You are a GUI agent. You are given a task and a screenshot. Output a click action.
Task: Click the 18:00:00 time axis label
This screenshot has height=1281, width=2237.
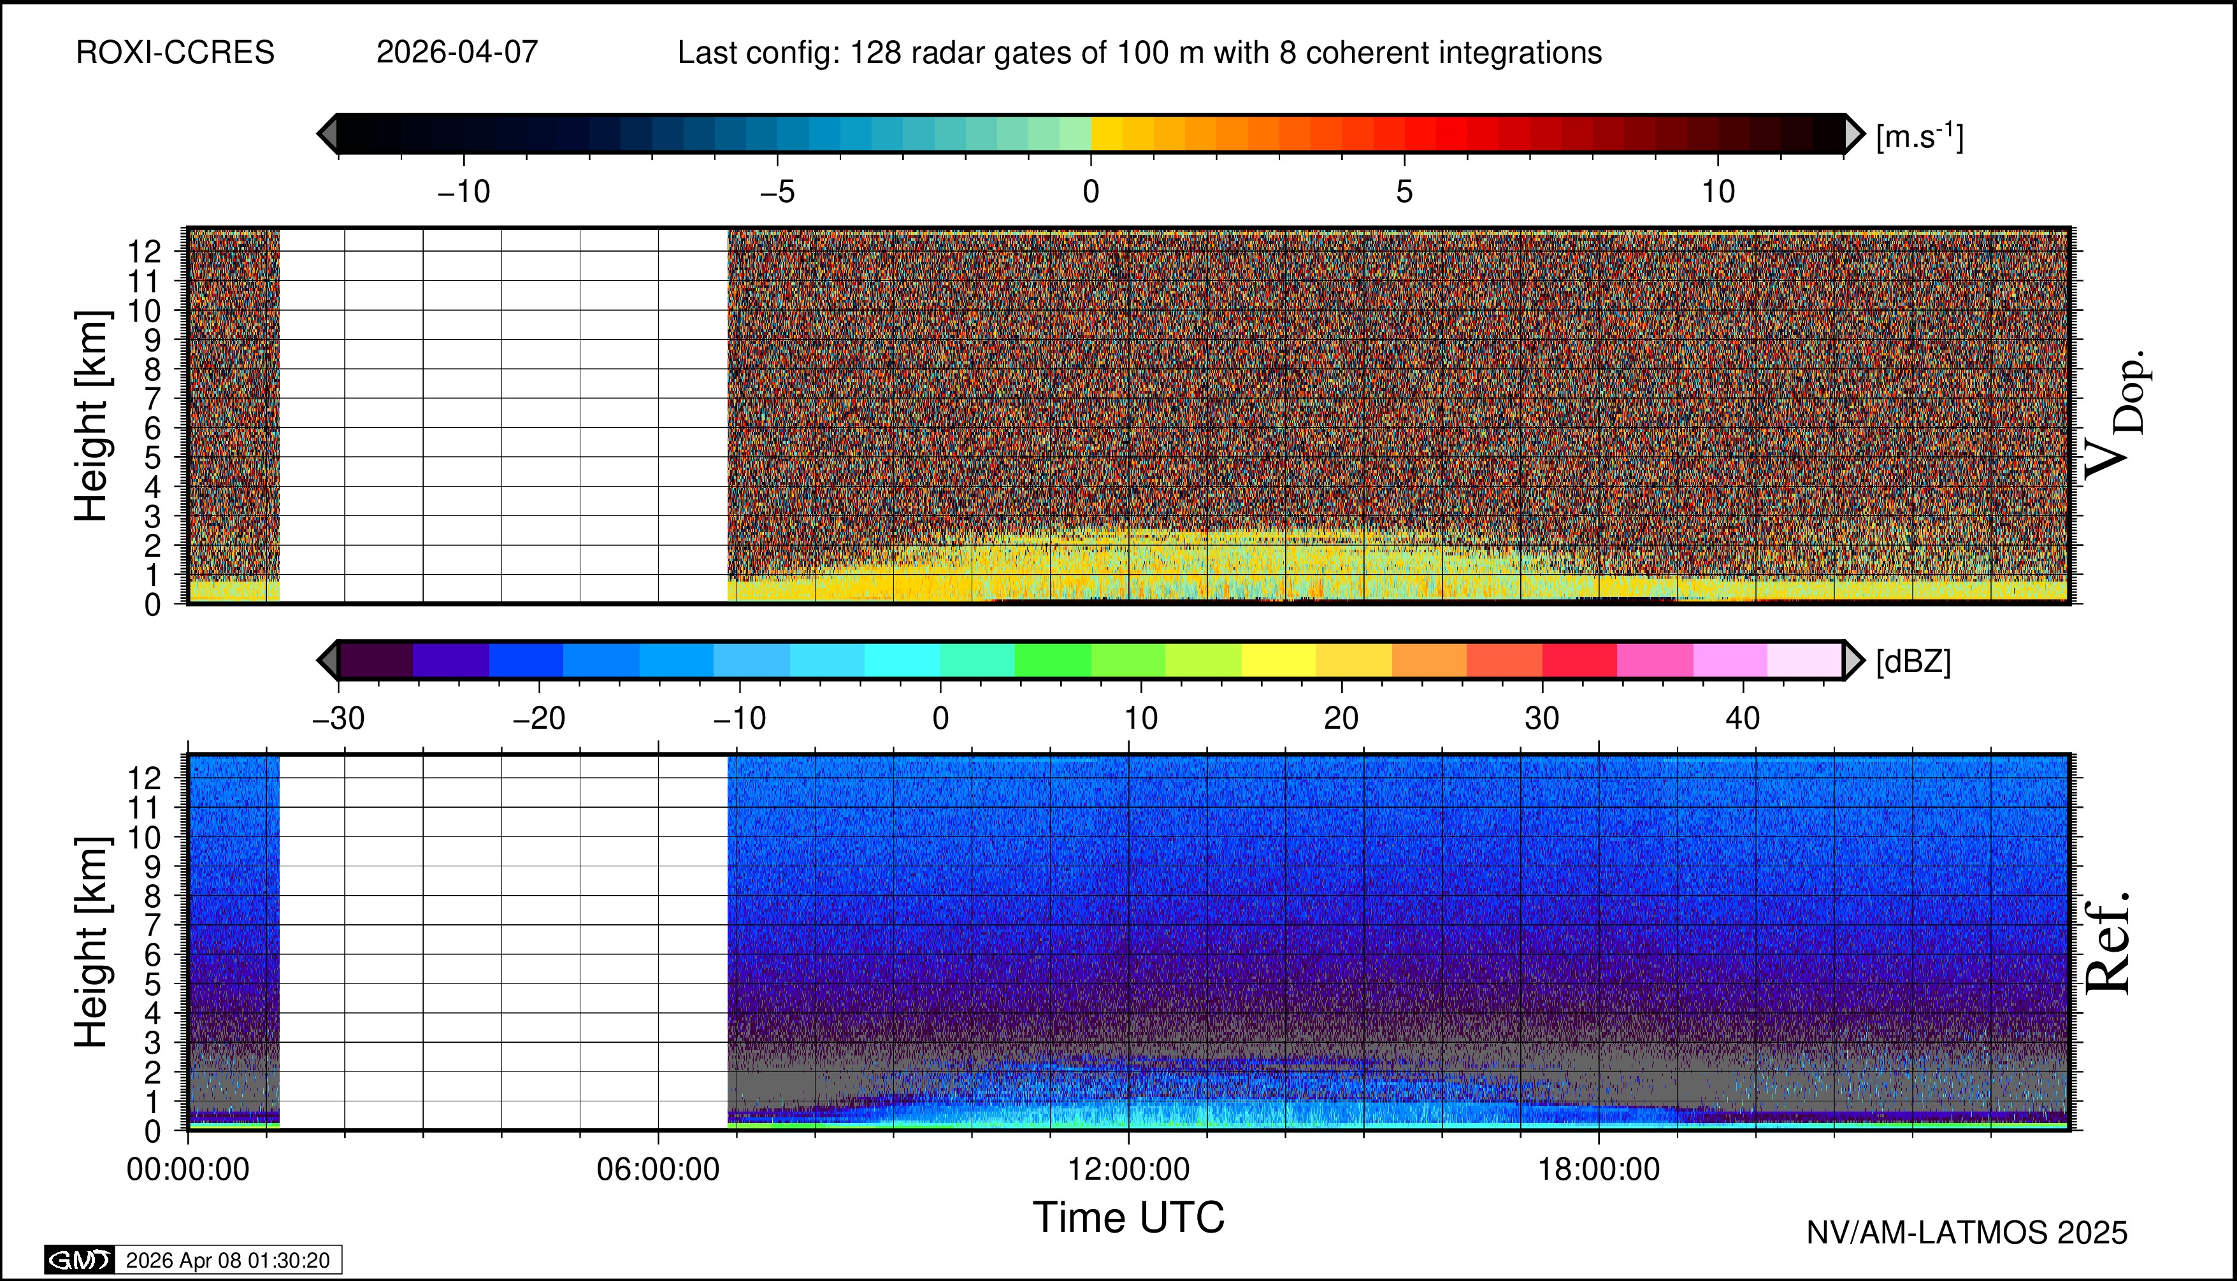click(x=1598, y=1170)
